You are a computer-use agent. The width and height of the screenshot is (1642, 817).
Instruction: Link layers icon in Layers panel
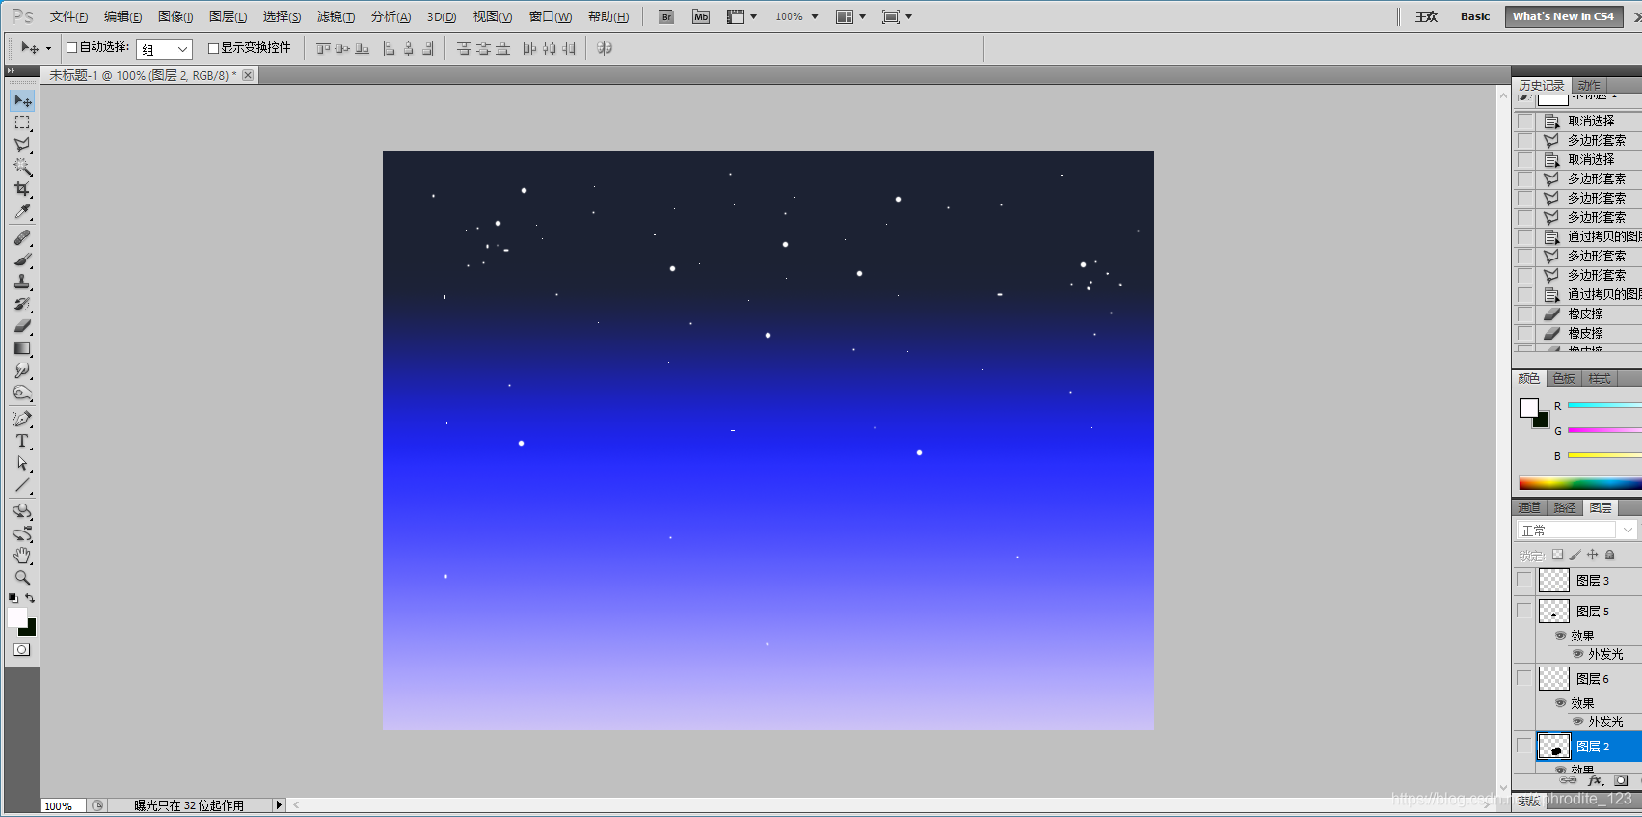tap(1569, 780)
